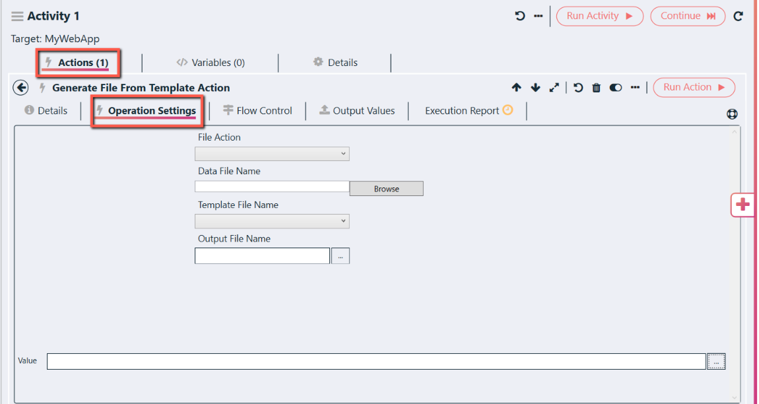Click the refresh icon right of Continue

738,16
